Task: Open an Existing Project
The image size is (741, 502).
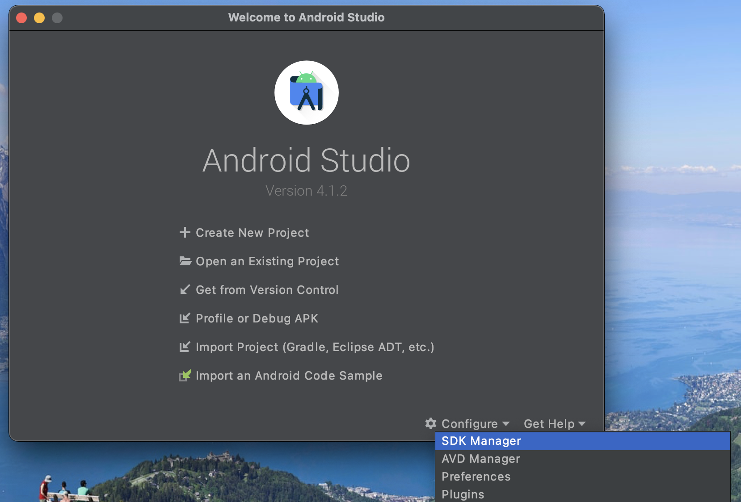Action: [x=267, y=261]
